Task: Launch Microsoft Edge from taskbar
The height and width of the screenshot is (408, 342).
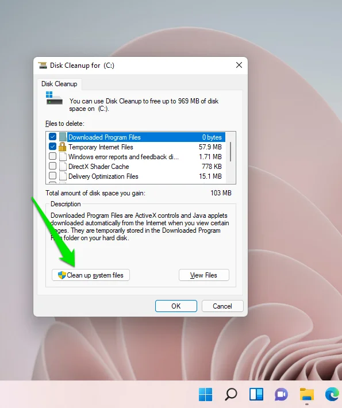Action: 332,394
